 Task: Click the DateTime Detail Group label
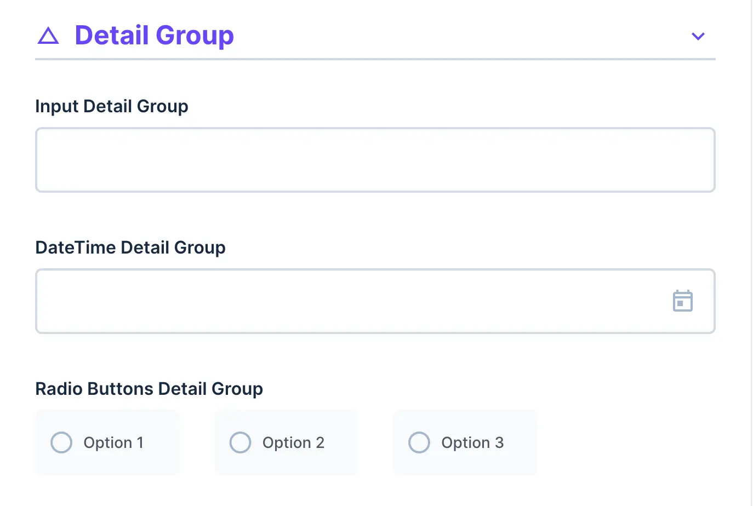pyautogui.click(x=130, y=248)
